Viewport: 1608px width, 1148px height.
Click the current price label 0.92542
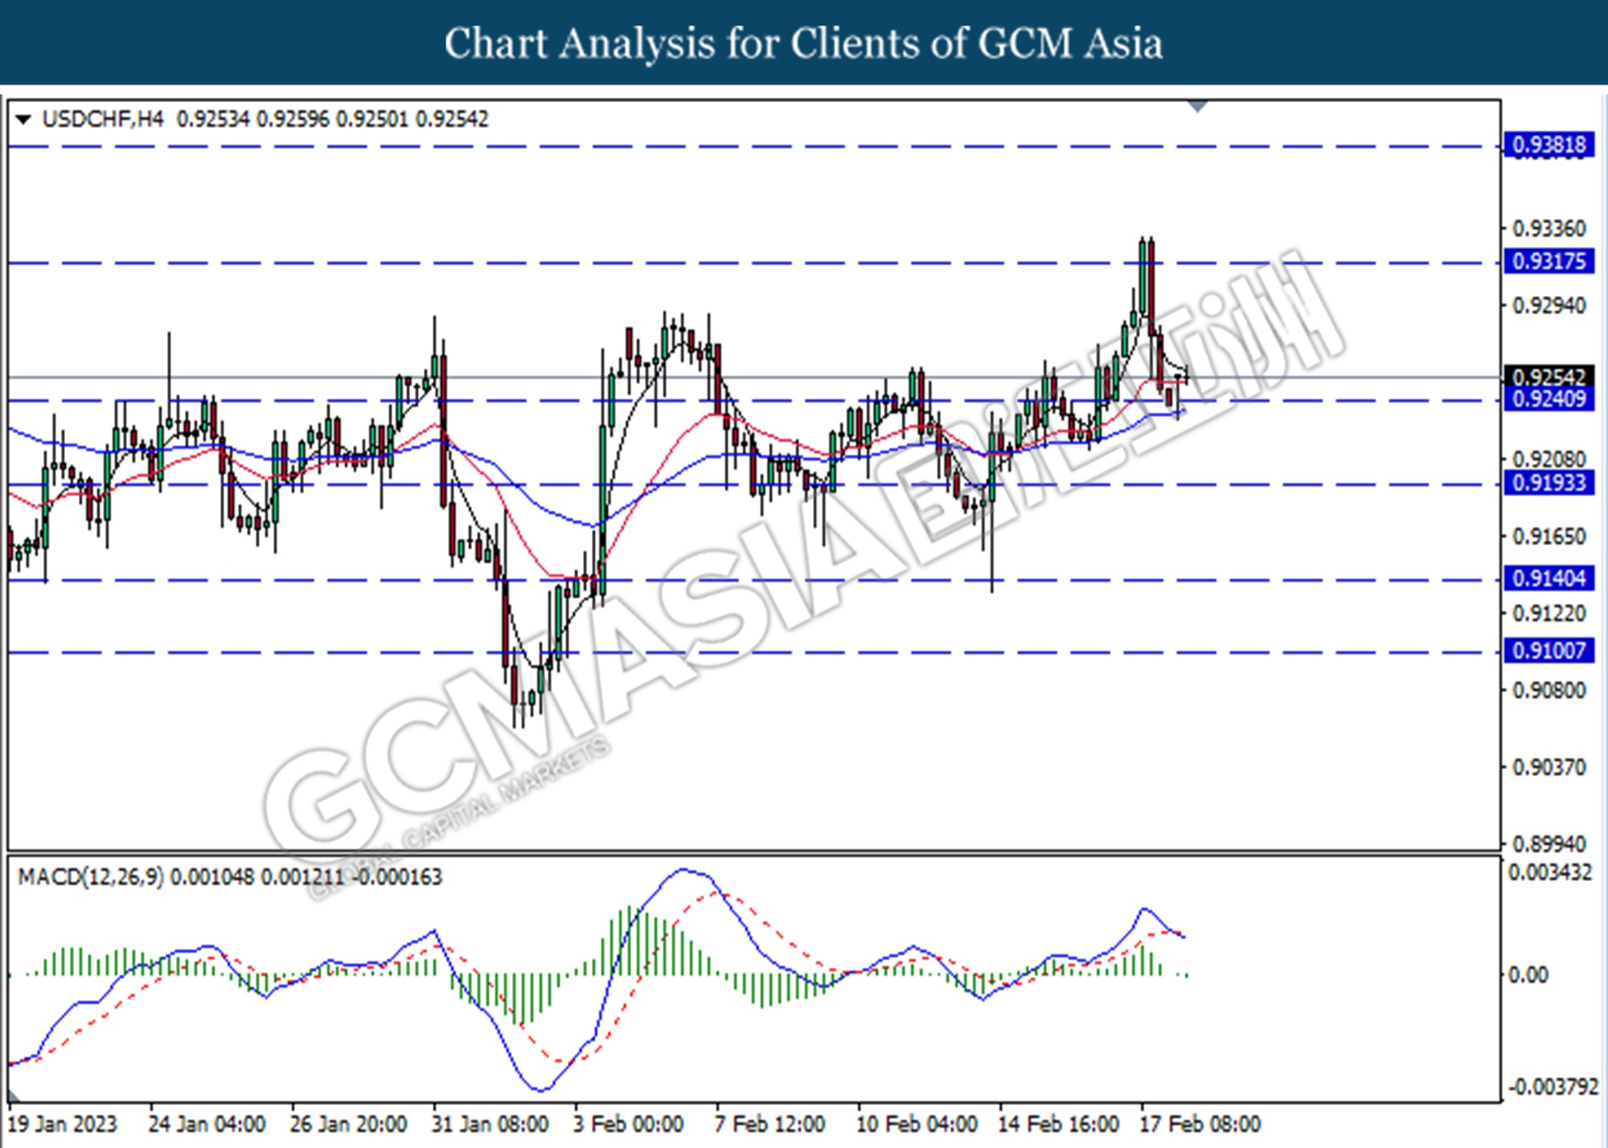[1549, 376]
